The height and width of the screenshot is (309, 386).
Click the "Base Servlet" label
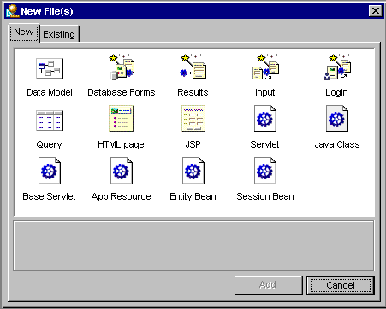coord(49,196)
